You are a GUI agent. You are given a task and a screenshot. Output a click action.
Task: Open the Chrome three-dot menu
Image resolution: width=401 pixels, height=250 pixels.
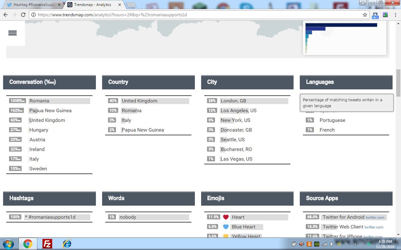point(396,15)
